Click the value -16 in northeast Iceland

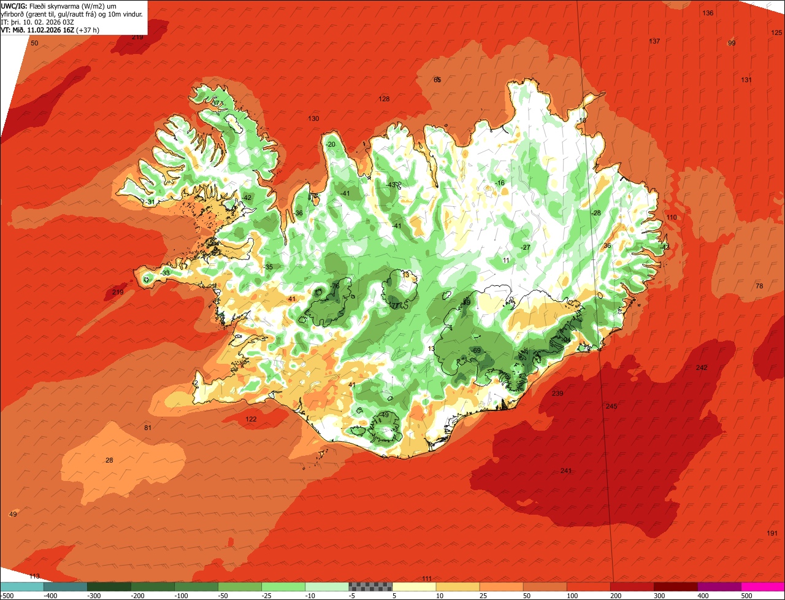pyautogui.click(x=499, y=183)
